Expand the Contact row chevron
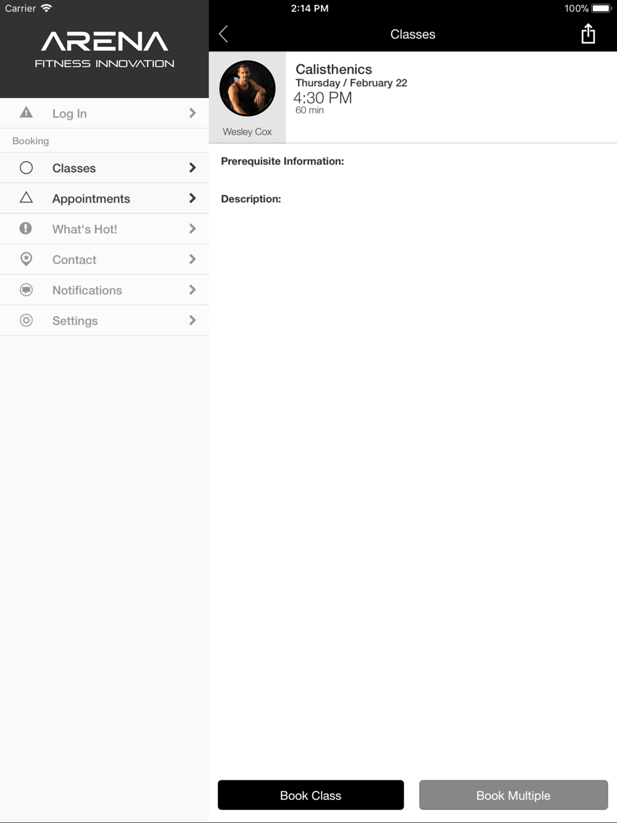 click(x=193, y=259)
